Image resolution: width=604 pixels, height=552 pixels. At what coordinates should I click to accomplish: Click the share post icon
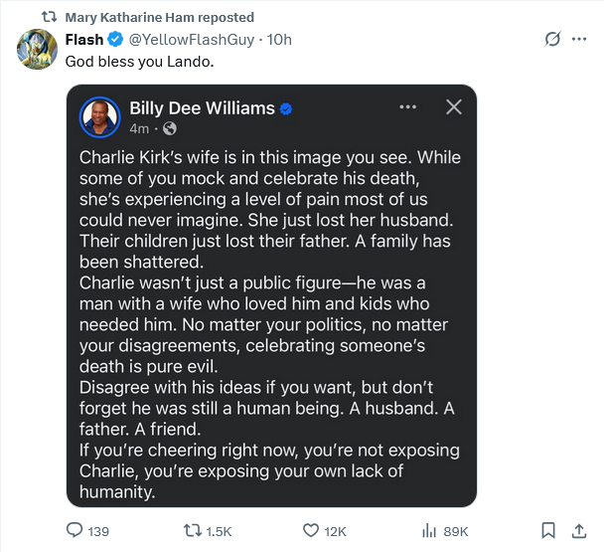[x=578, y=531]
